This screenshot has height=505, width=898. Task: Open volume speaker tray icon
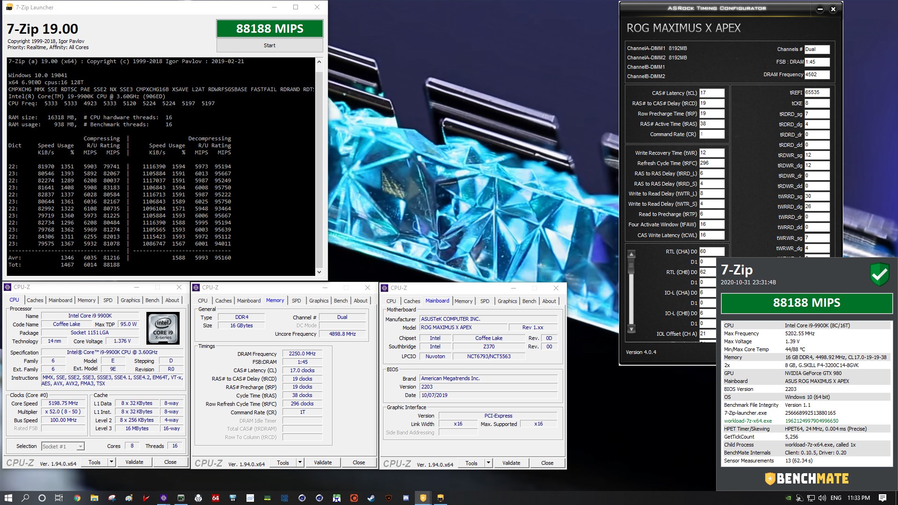tap(822, 498)
